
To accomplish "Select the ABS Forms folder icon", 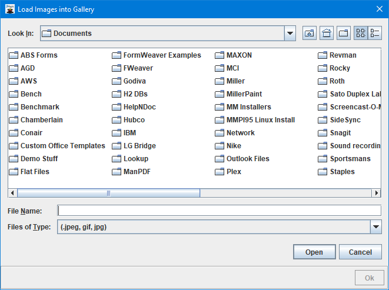I will tap(14, 55).
